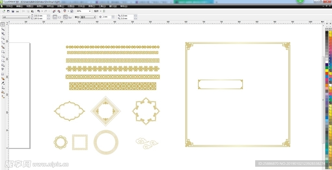
Task: Open Welcome screen icon
Action: pos(72,11)
